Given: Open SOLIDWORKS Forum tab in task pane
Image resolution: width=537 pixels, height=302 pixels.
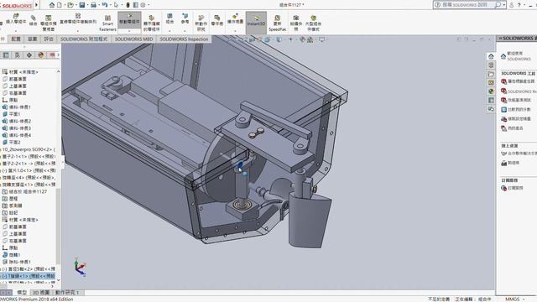Looking at the screenshot, I should 491,109.
